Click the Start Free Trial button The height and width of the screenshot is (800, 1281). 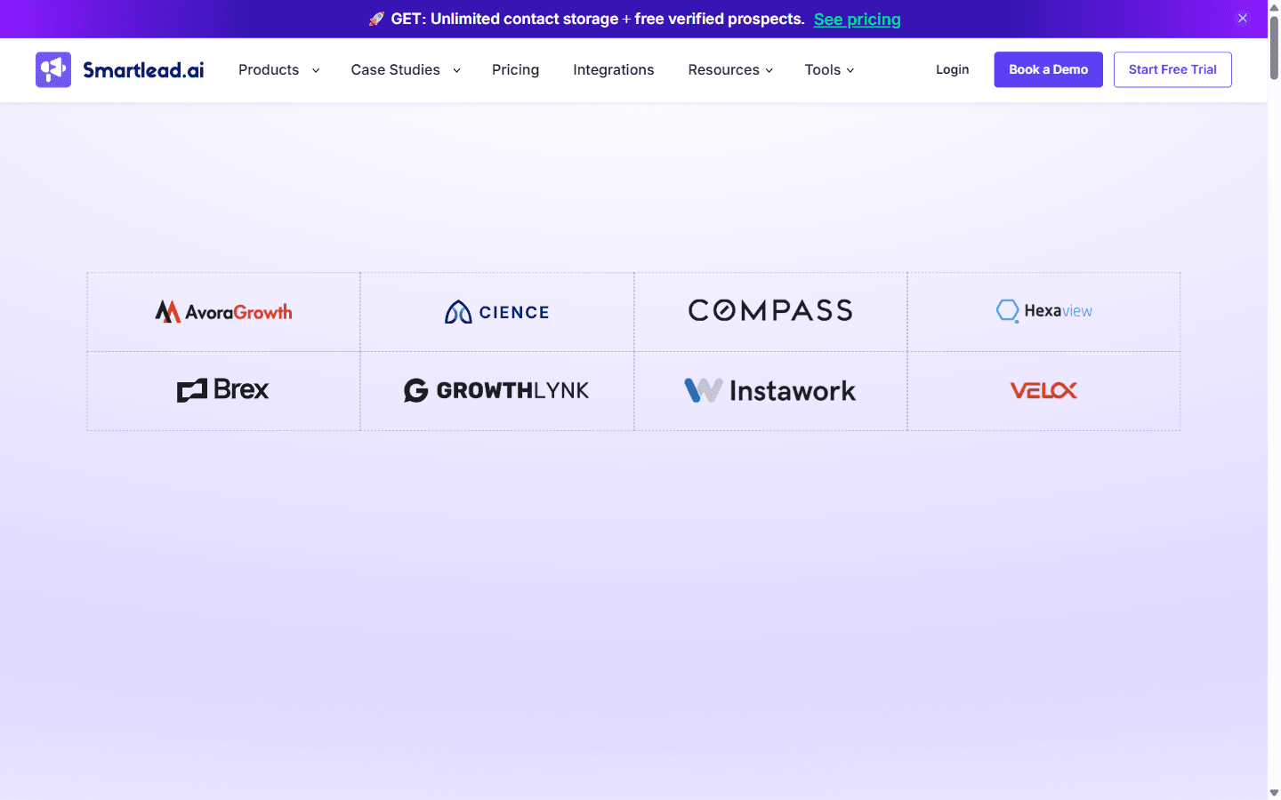1172,69
